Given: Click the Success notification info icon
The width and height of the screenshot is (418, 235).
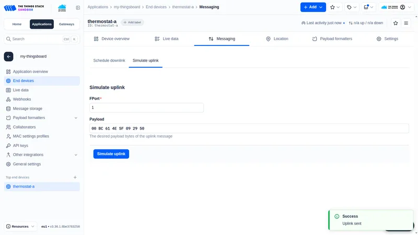Looking at the screenshot, I should (336, 216).
